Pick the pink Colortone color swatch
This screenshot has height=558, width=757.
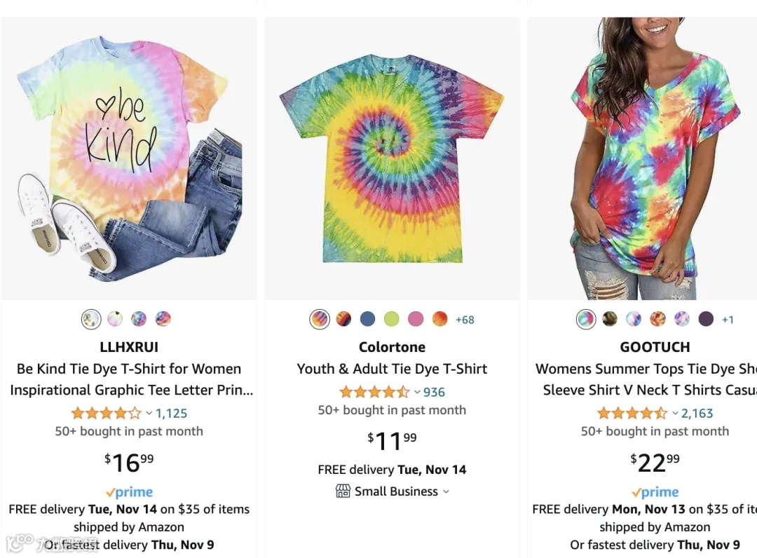tap(416, 320)
